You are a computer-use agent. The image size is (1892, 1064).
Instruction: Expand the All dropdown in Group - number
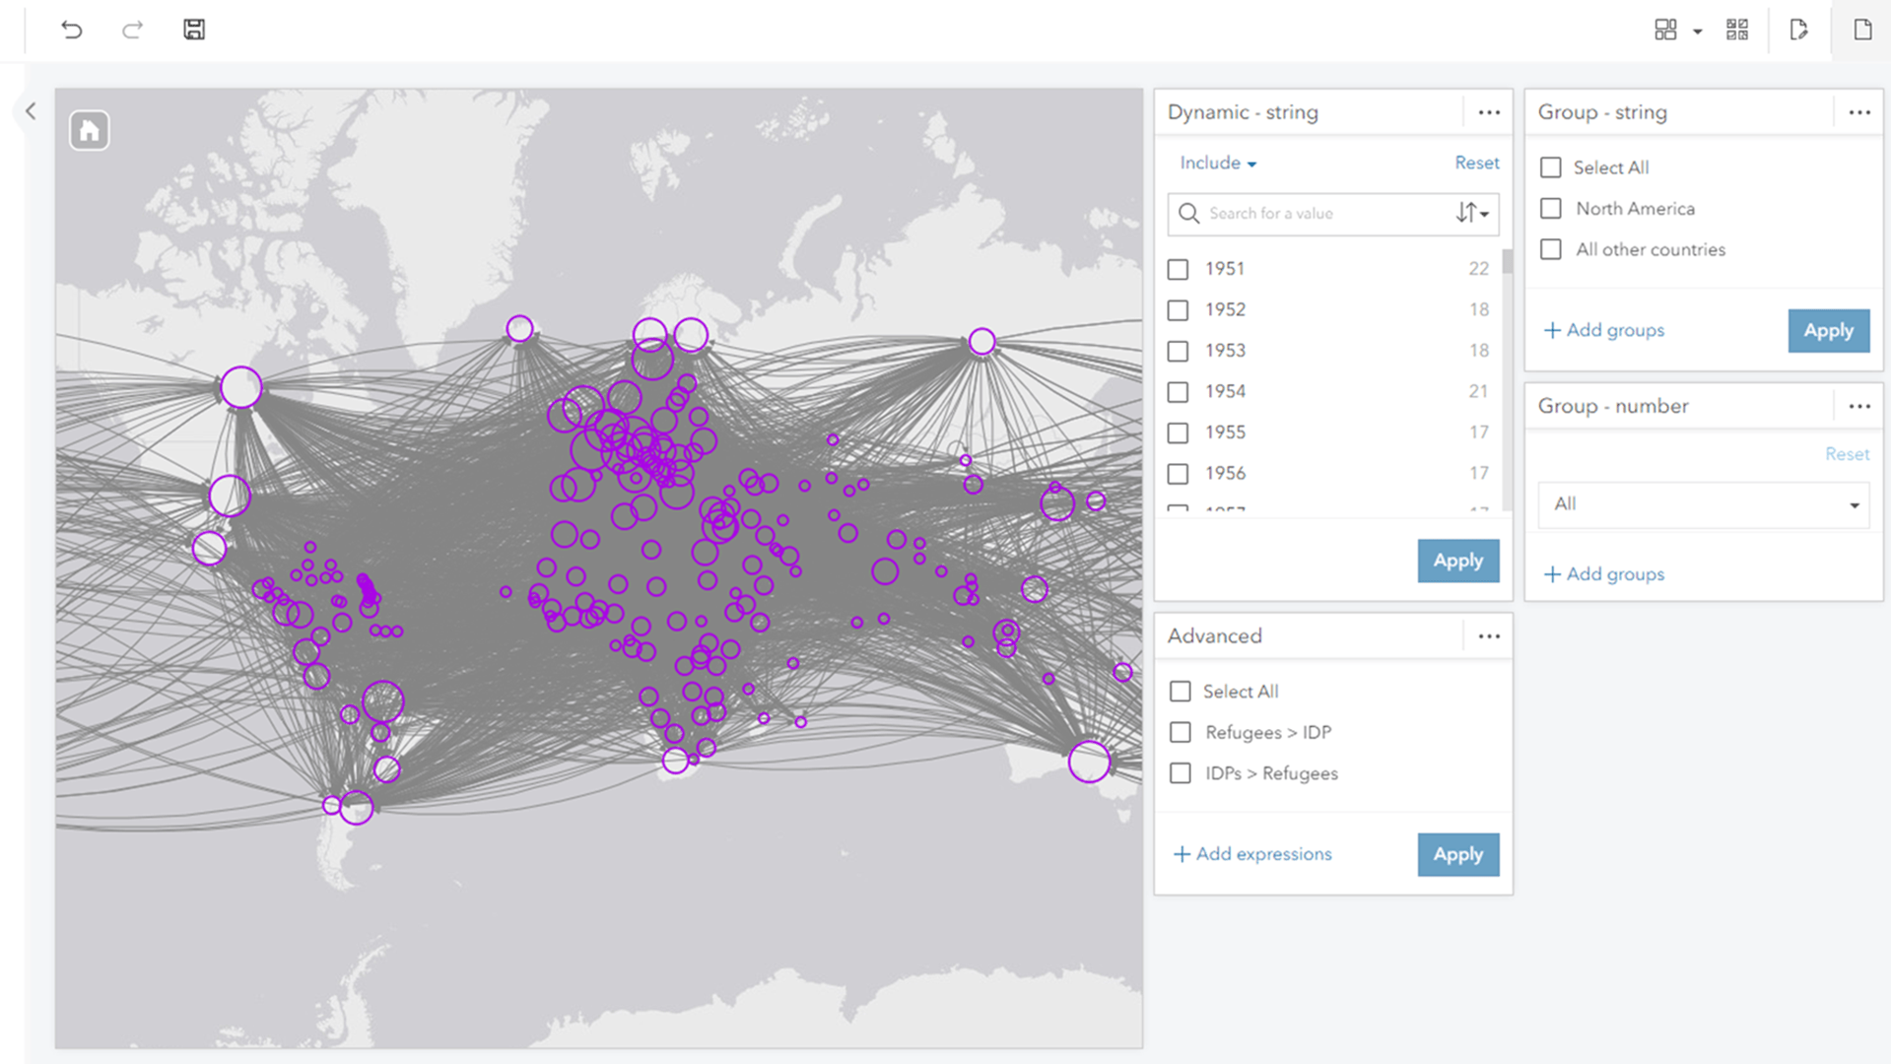1703,504
